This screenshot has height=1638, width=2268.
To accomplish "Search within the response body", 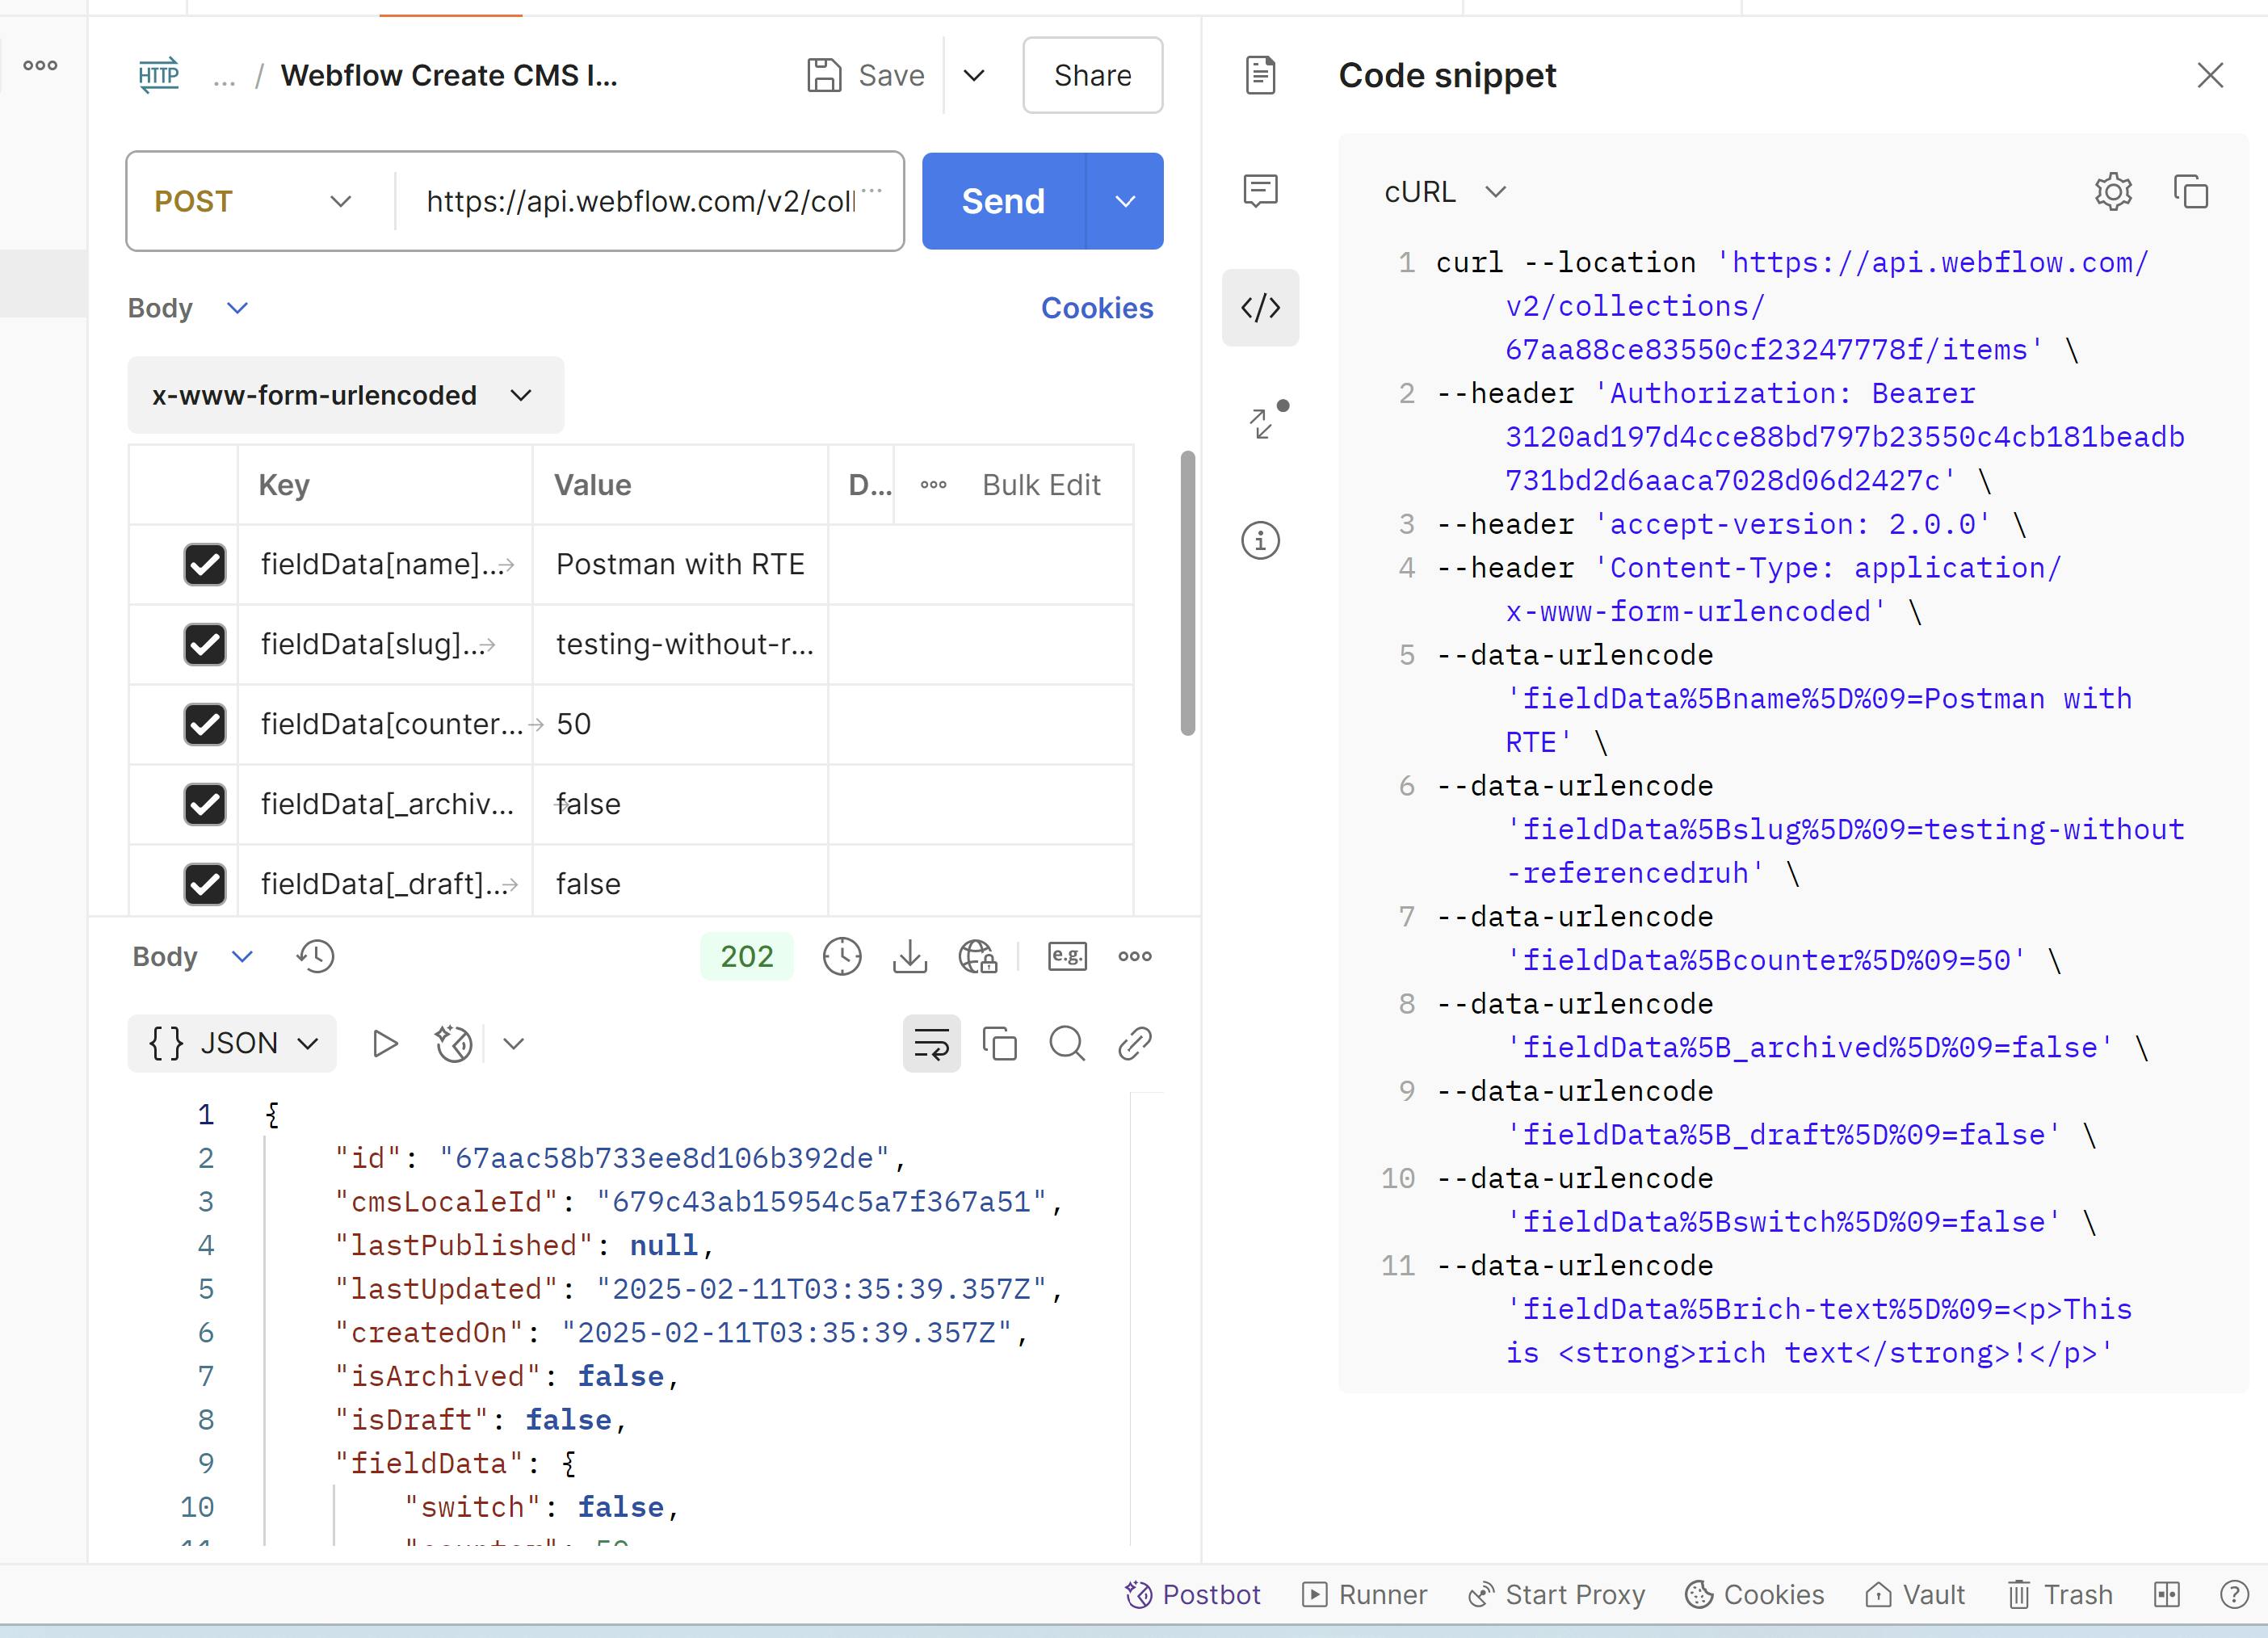I will (x=1066, y=1043).
